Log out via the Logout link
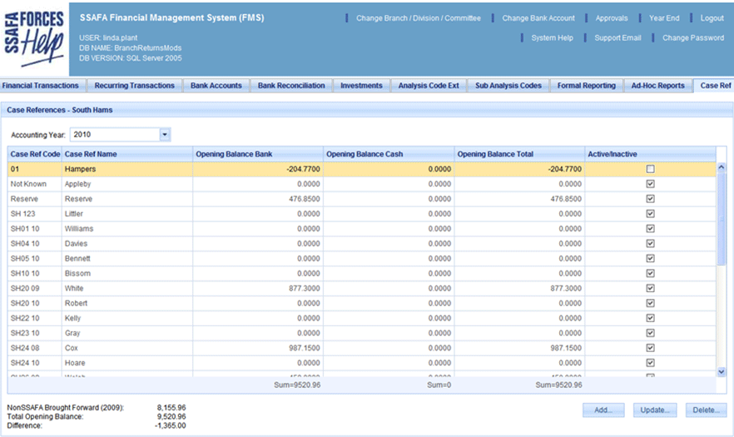734x437 pixels. coord(712,18)
